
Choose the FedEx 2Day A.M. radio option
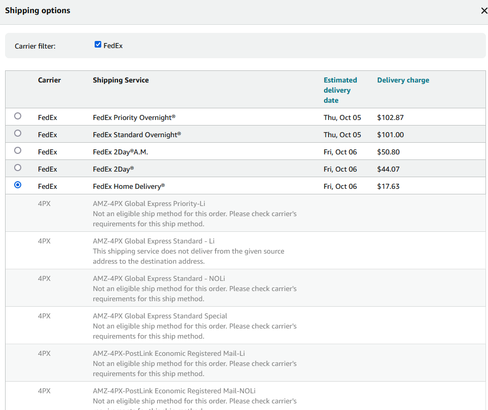coord(18,150)
